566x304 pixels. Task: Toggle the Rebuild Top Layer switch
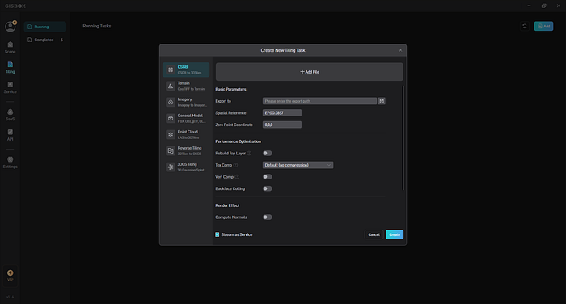point(267,153)
